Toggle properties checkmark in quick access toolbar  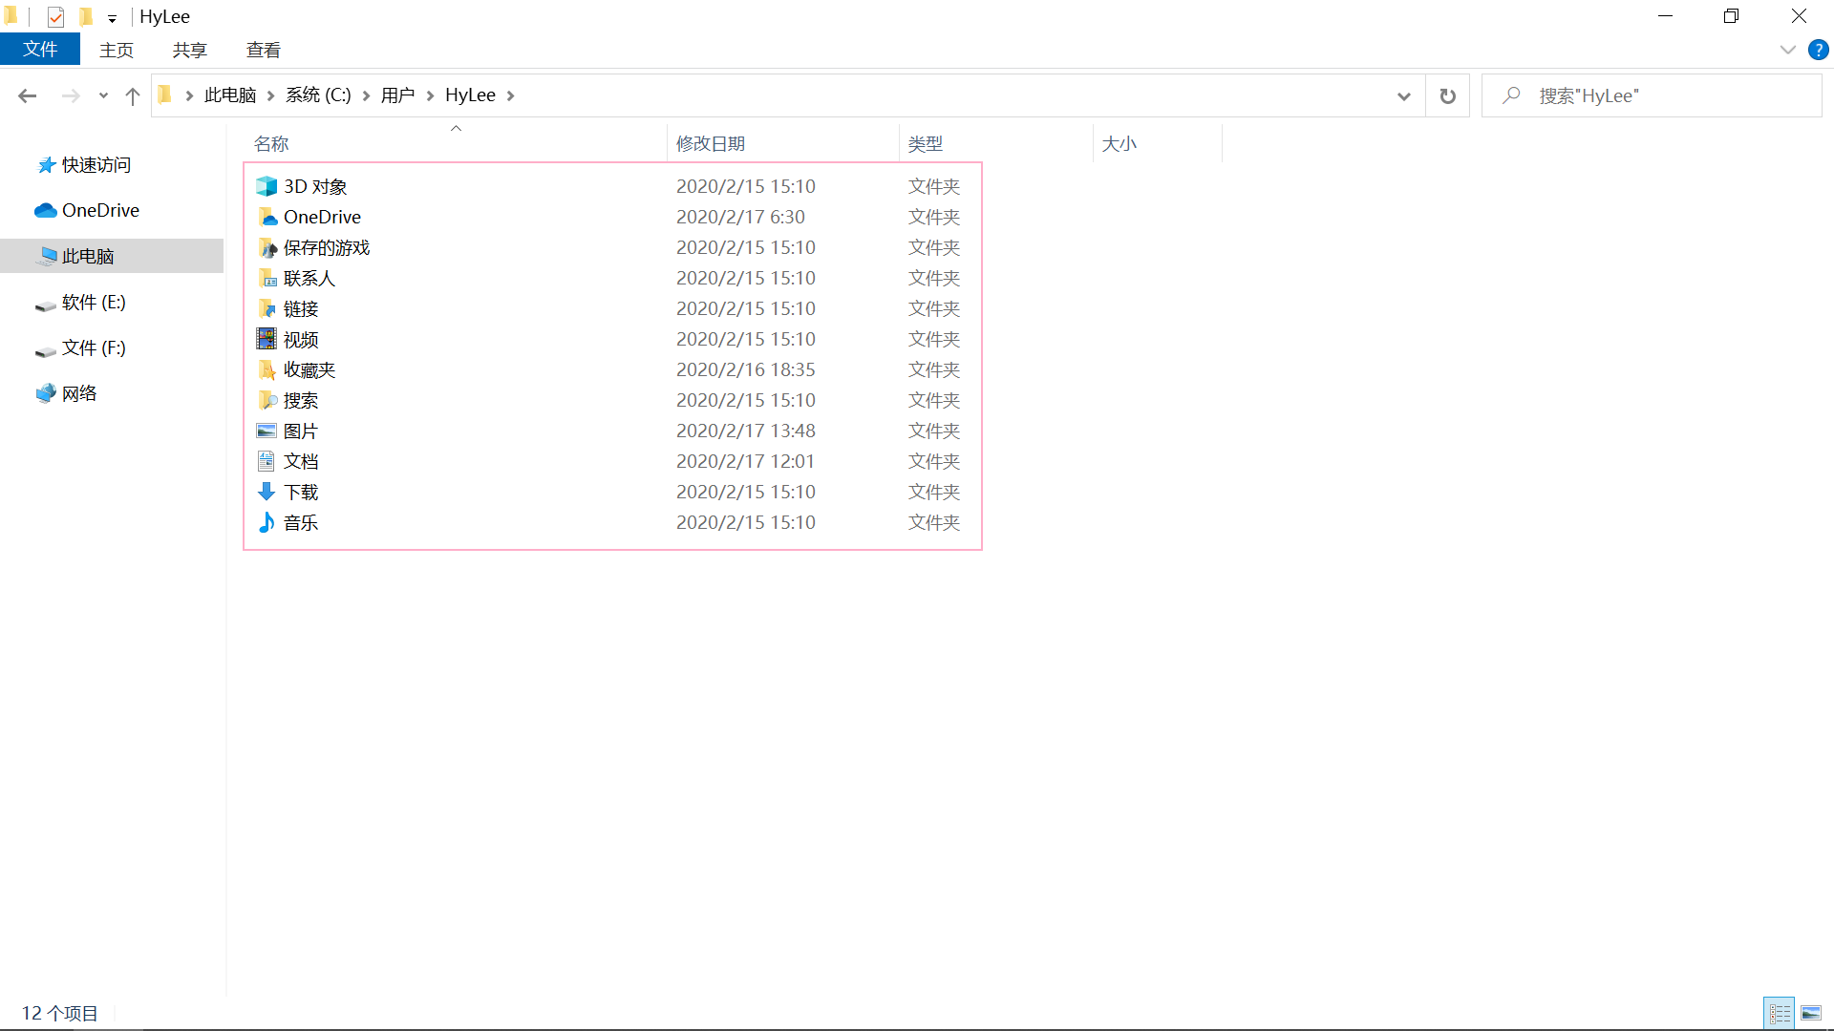pyautogui.click(x=55, y=16)
